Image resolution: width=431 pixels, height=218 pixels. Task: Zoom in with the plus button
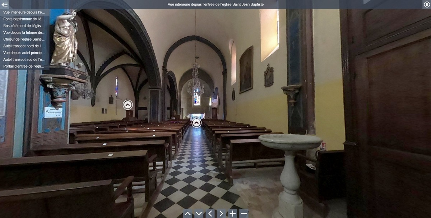click(233, 214)
